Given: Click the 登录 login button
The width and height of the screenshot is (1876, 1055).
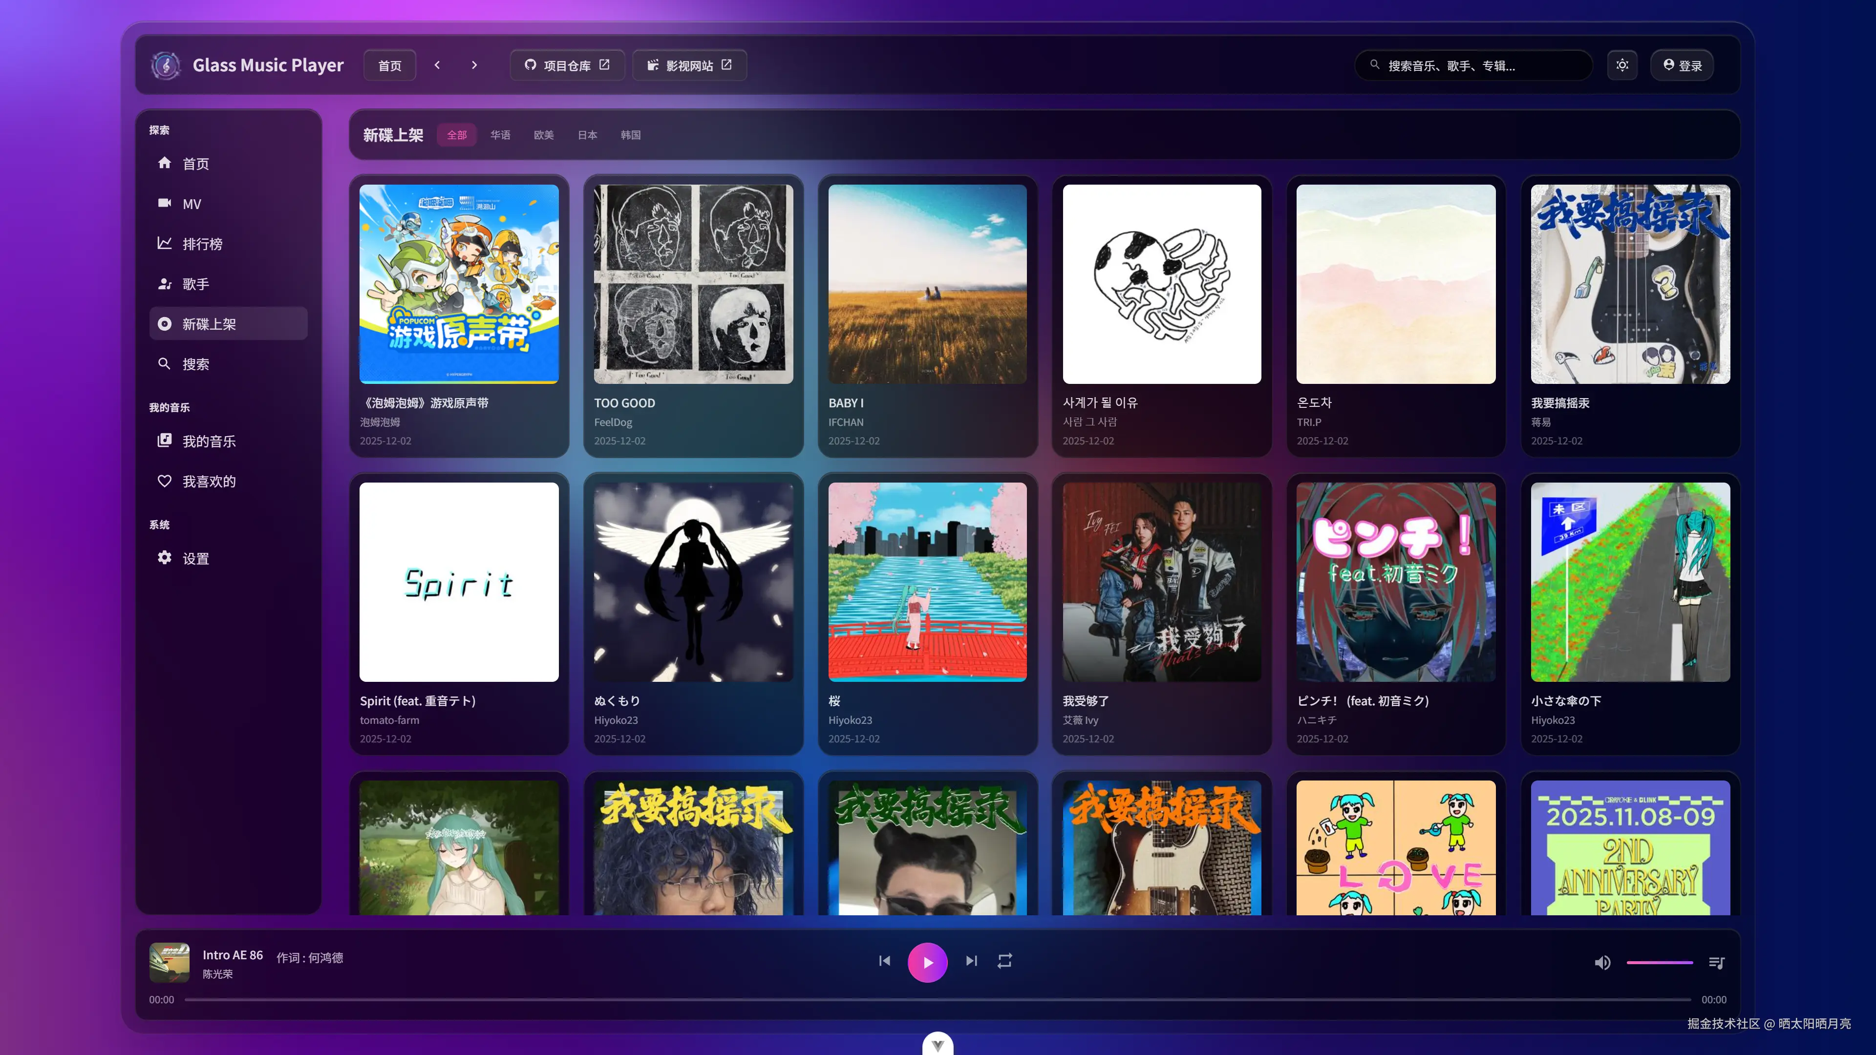Looking at the screenshot, I should 1682,65.
